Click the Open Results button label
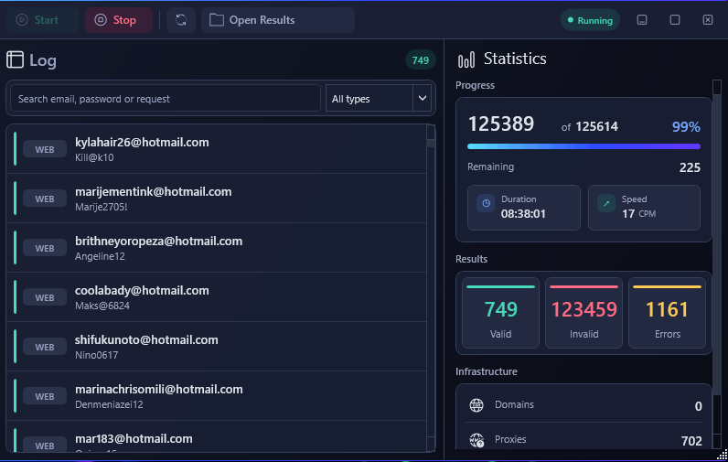The width and height of the screenshot is (728, 462). click(x=262, y=20)
